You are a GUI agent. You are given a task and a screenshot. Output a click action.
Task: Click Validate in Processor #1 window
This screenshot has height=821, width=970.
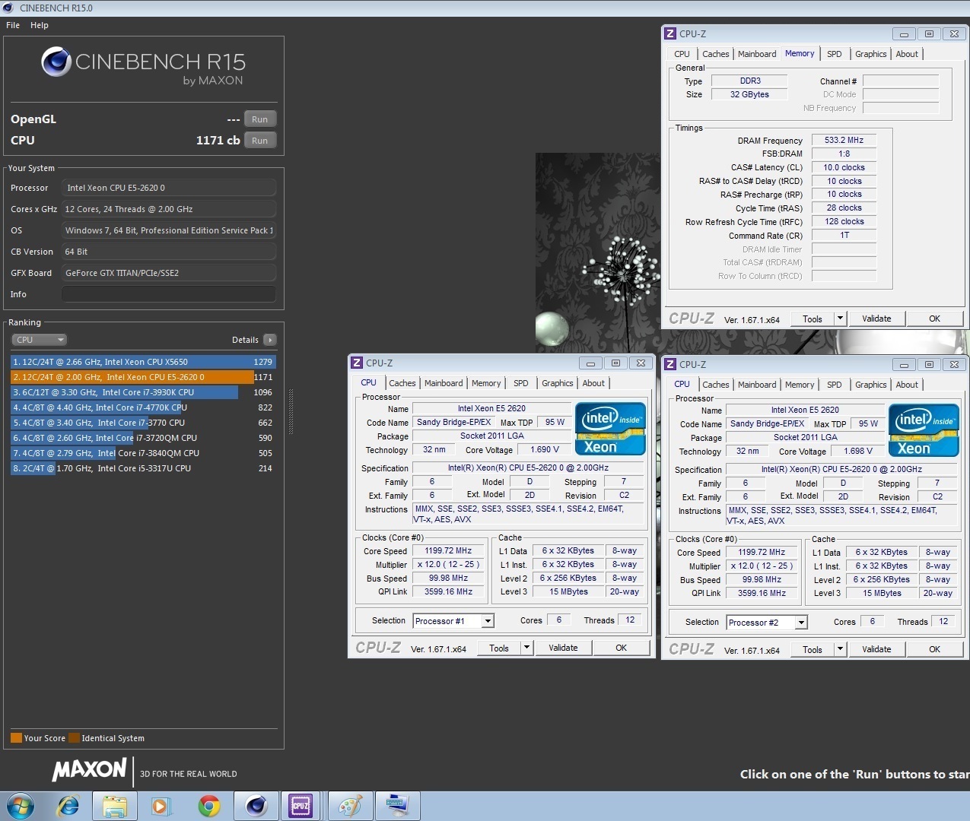click(563, 648)
